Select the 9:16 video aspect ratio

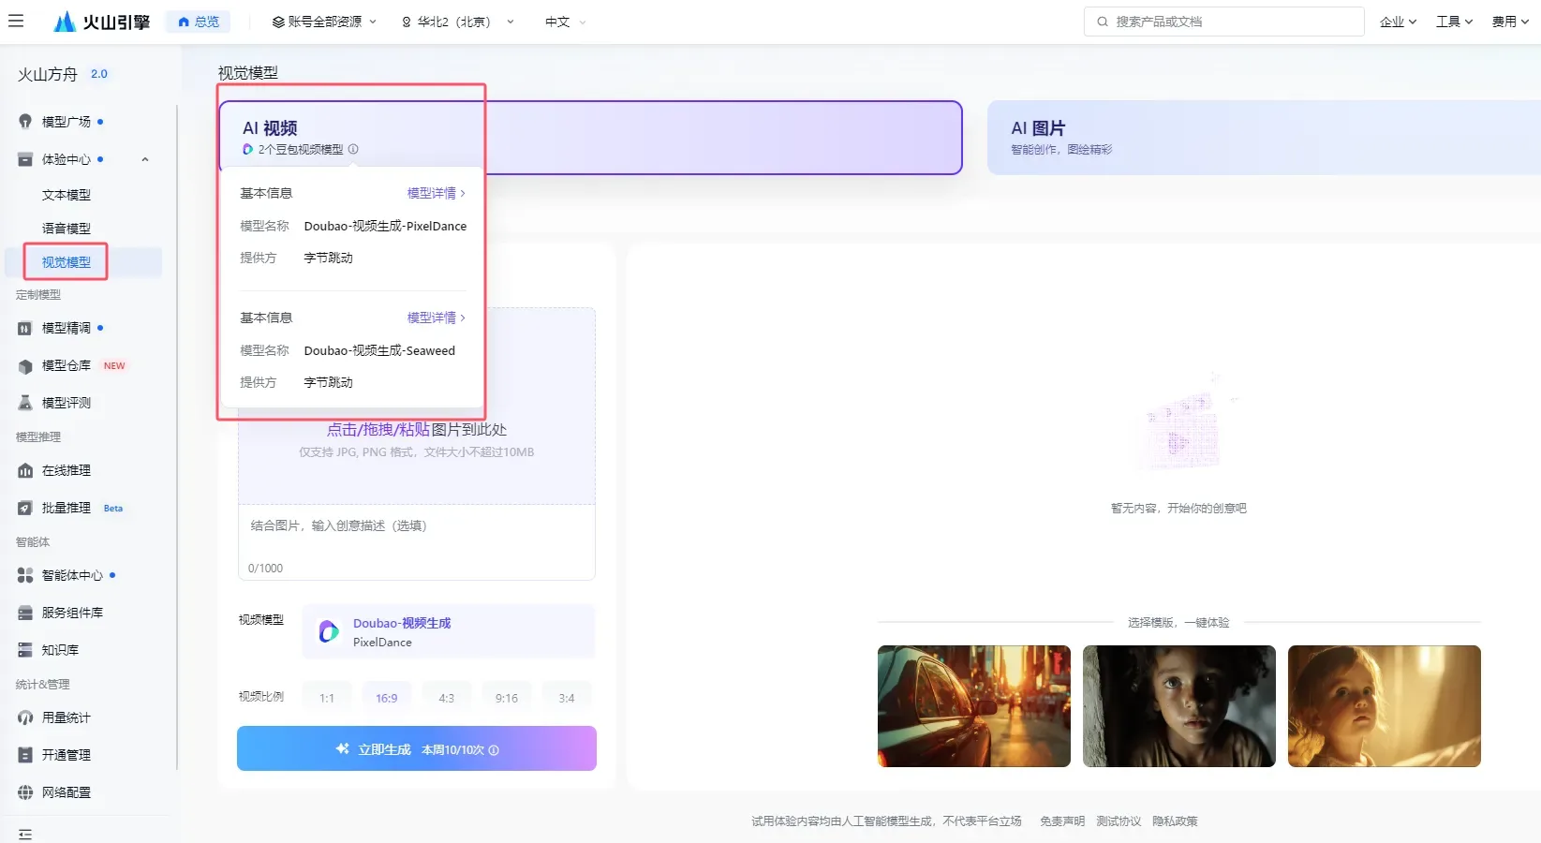click(x=507, y=698)
